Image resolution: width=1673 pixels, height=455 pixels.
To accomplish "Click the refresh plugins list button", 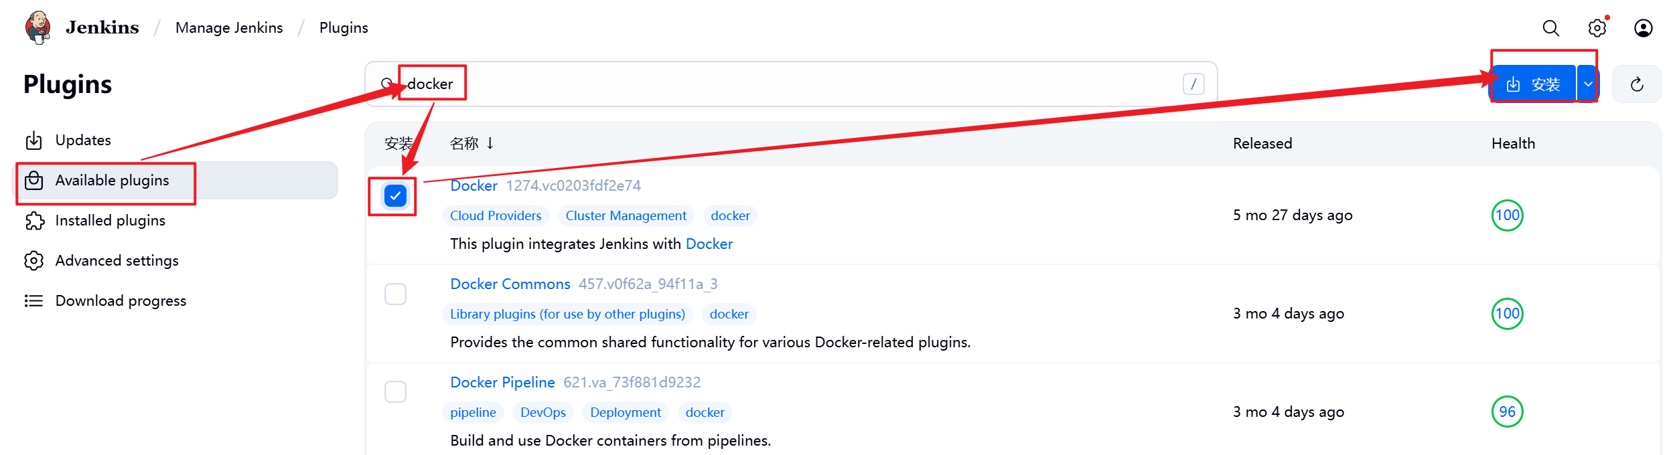I will [x=1637, y=84].
